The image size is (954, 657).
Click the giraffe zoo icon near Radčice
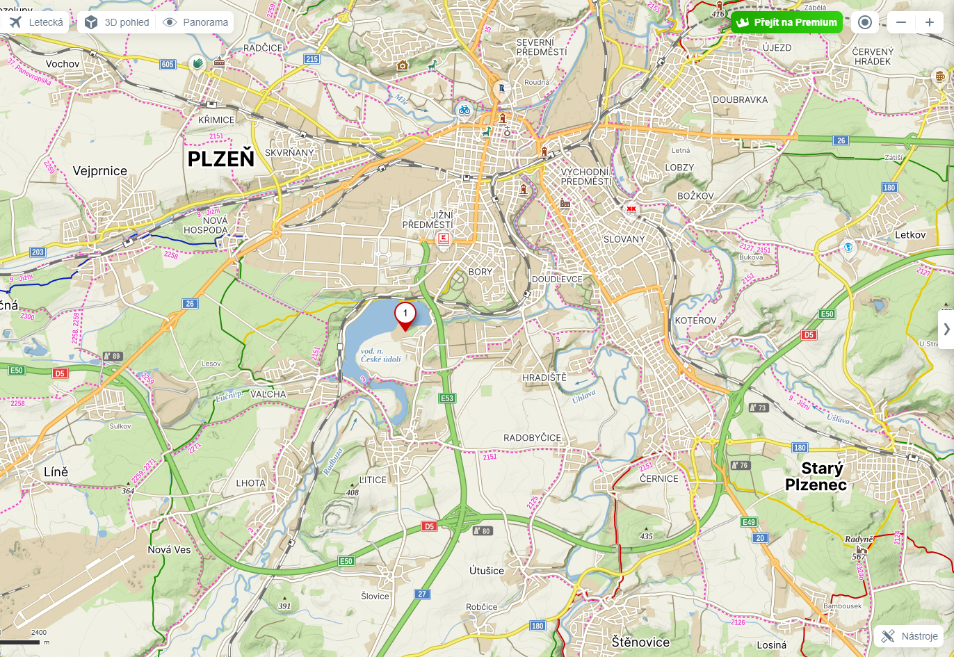click(x=432, y=65)
